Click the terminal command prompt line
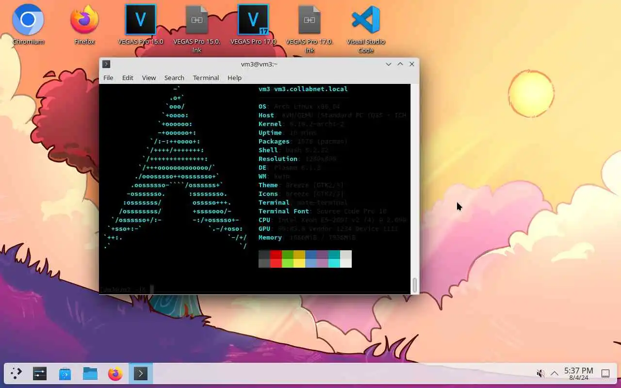 tap(255, 290)
